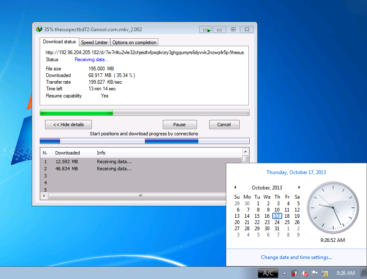
Task: Go to next month in calendar
Action: coord(299,187)
